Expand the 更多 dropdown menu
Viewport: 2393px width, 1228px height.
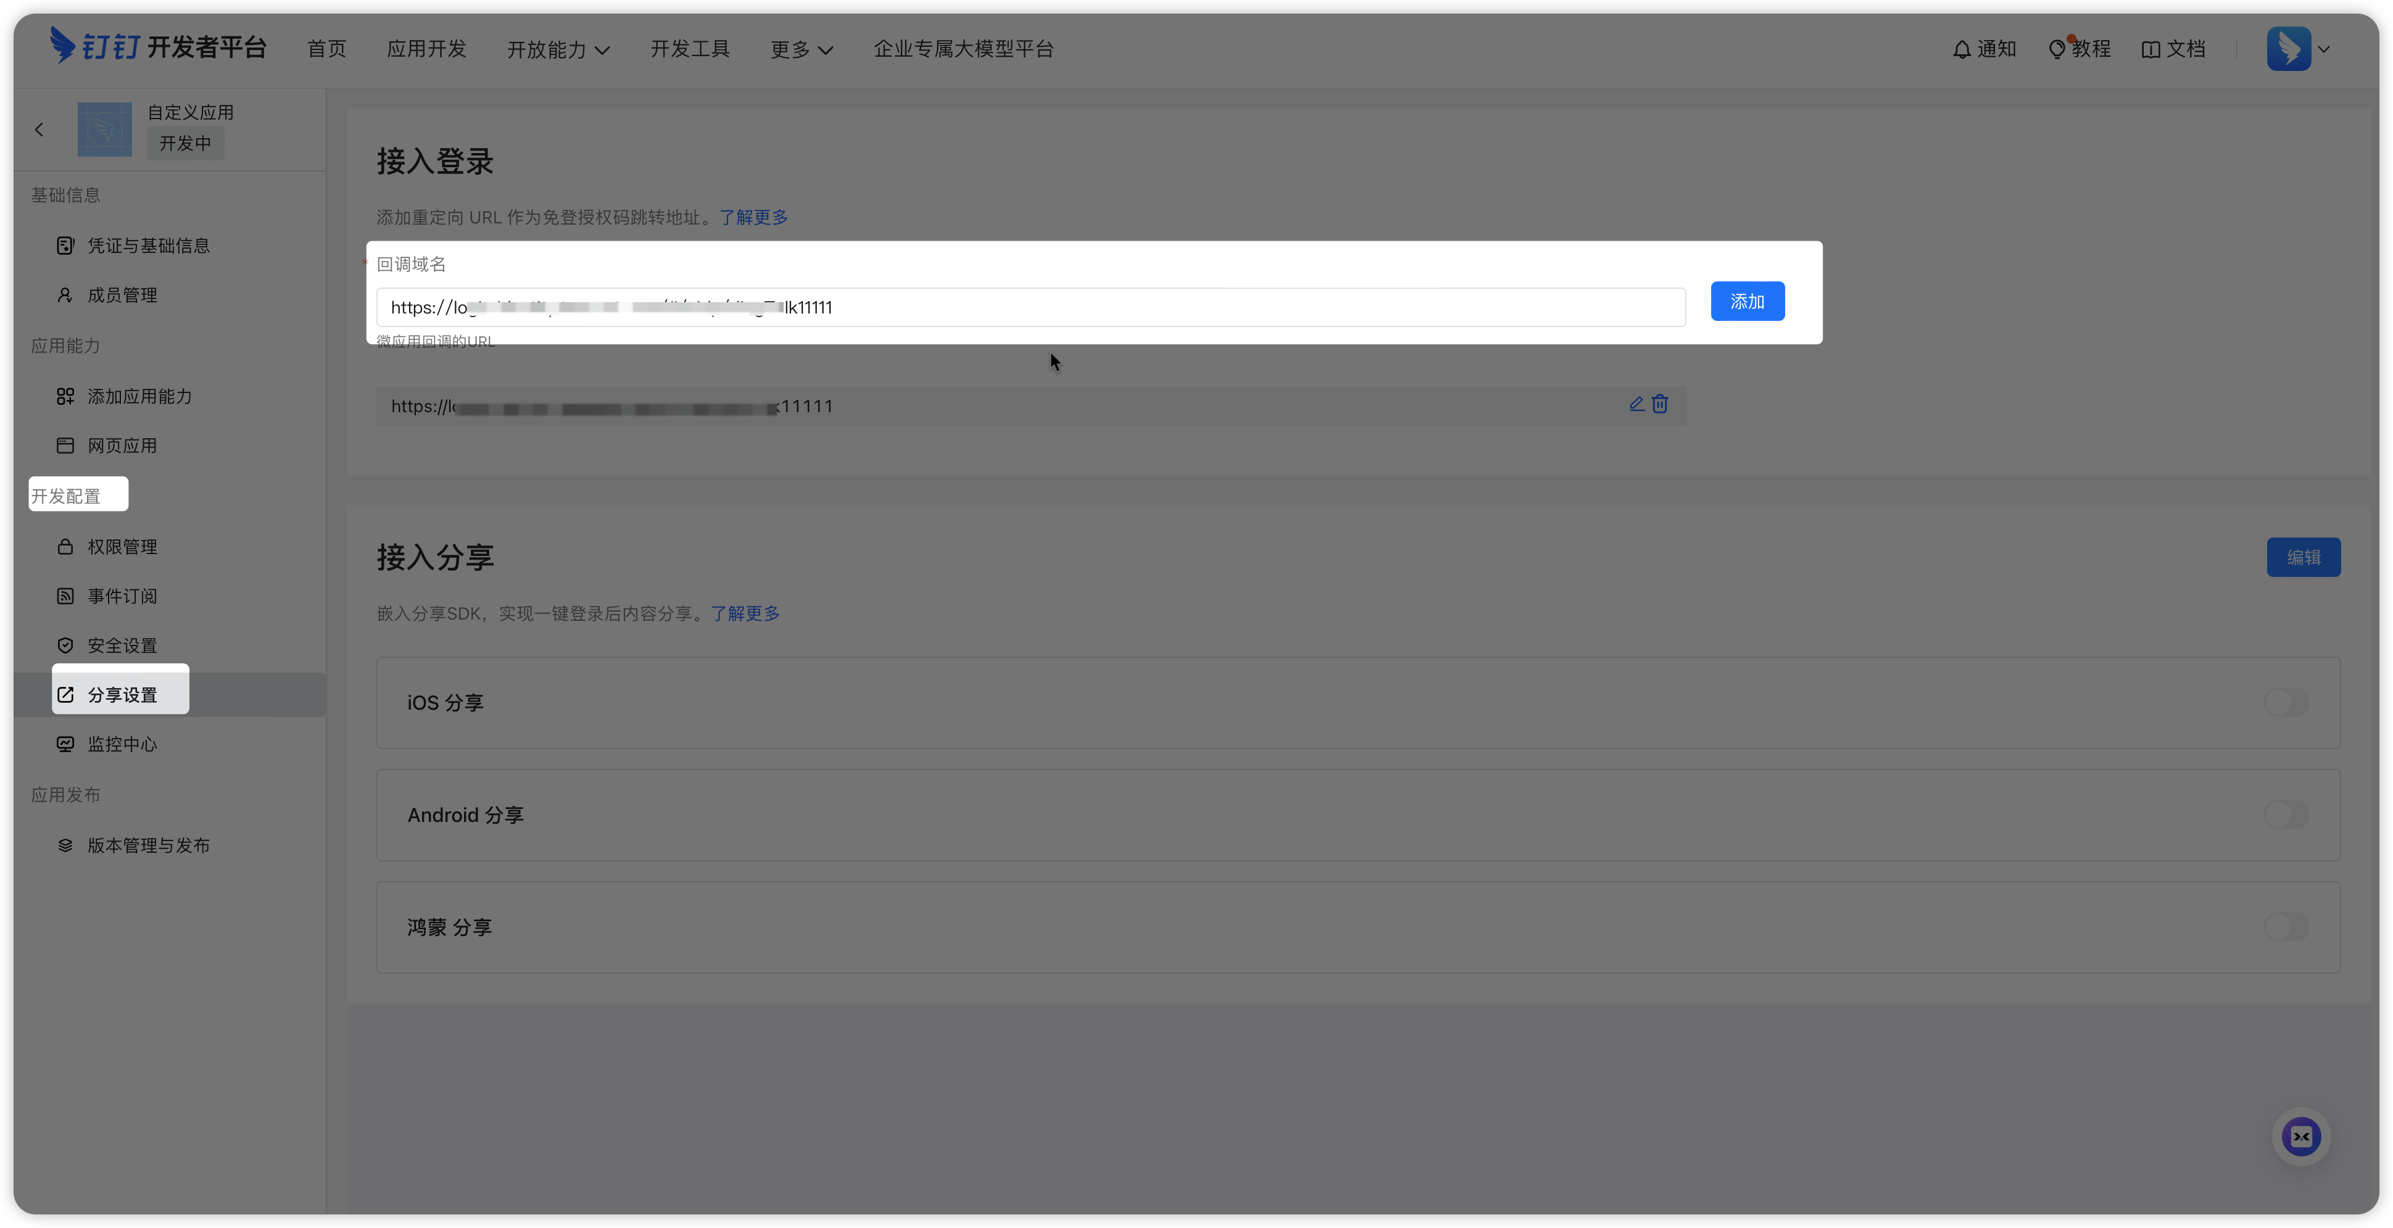[801, 49]
